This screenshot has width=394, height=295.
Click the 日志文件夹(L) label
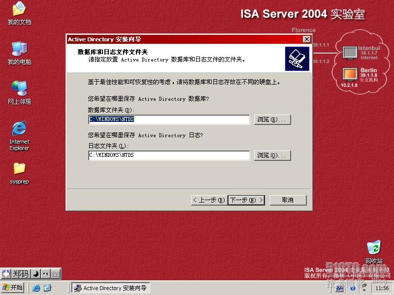tap(108, 146)
